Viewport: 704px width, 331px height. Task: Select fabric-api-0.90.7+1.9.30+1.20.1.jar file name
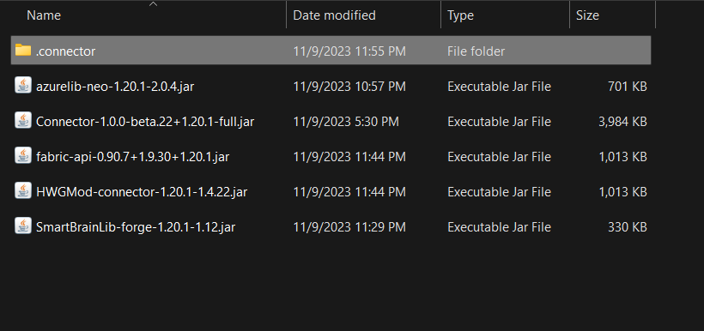click(132, 157)
